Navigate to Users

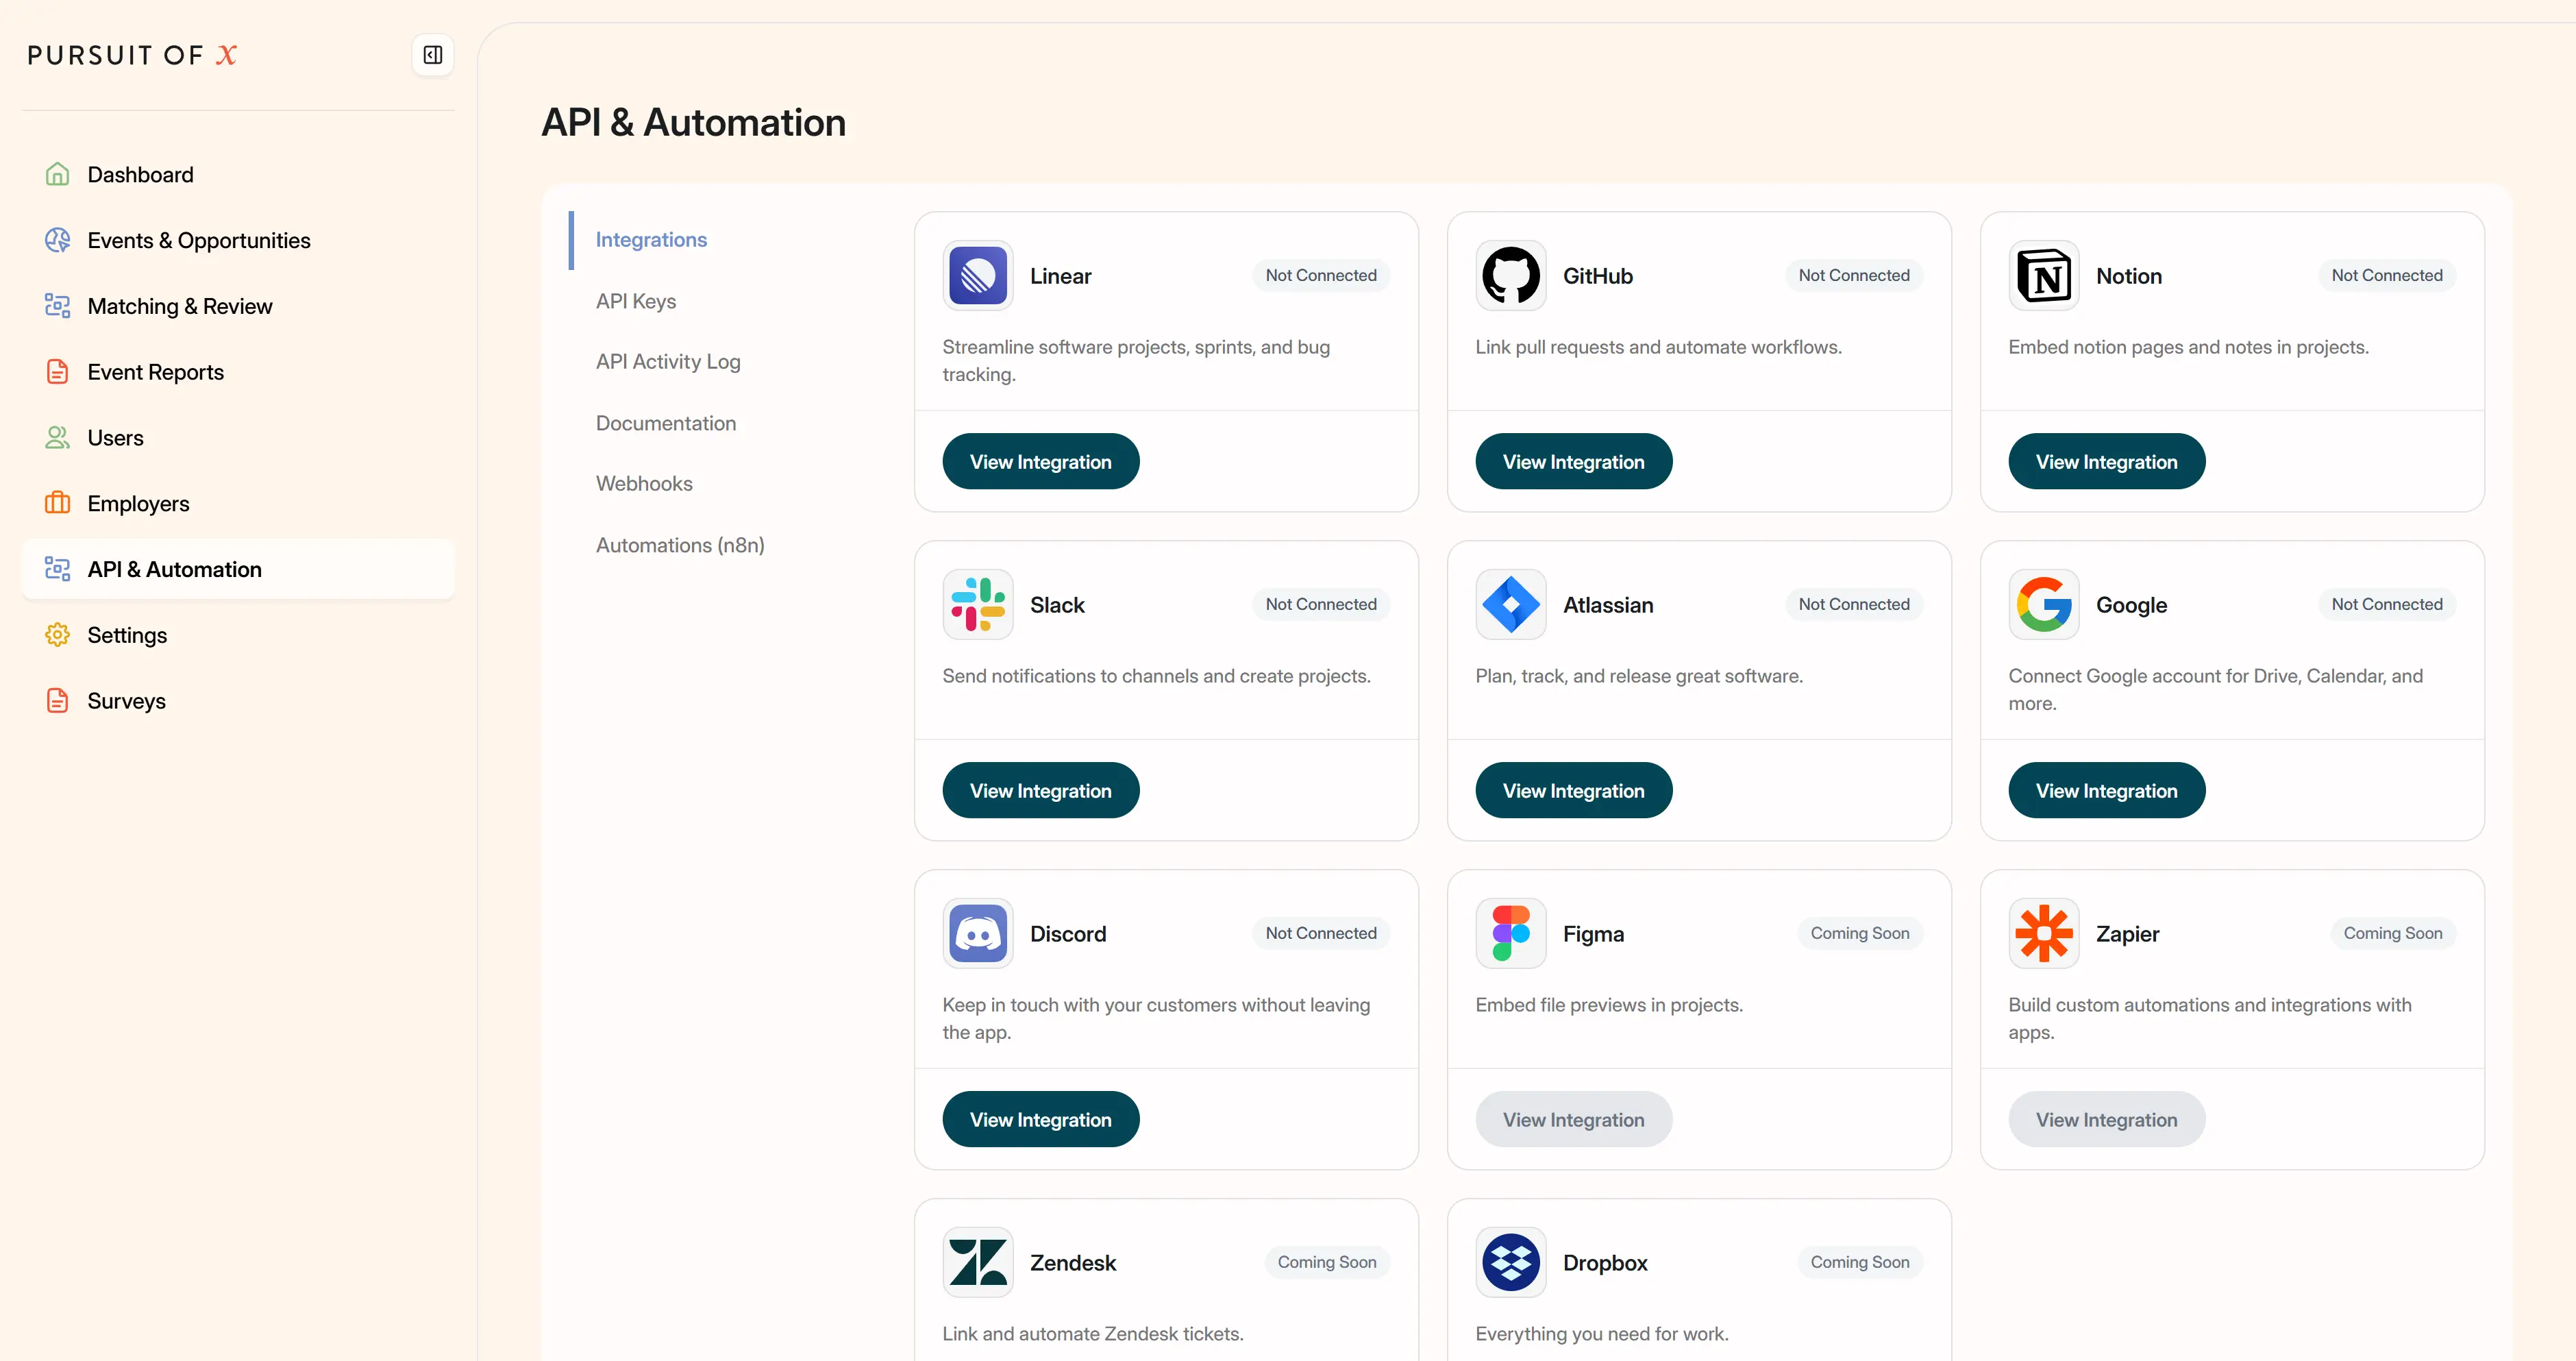pyautogui.click(x=238, y=438)
